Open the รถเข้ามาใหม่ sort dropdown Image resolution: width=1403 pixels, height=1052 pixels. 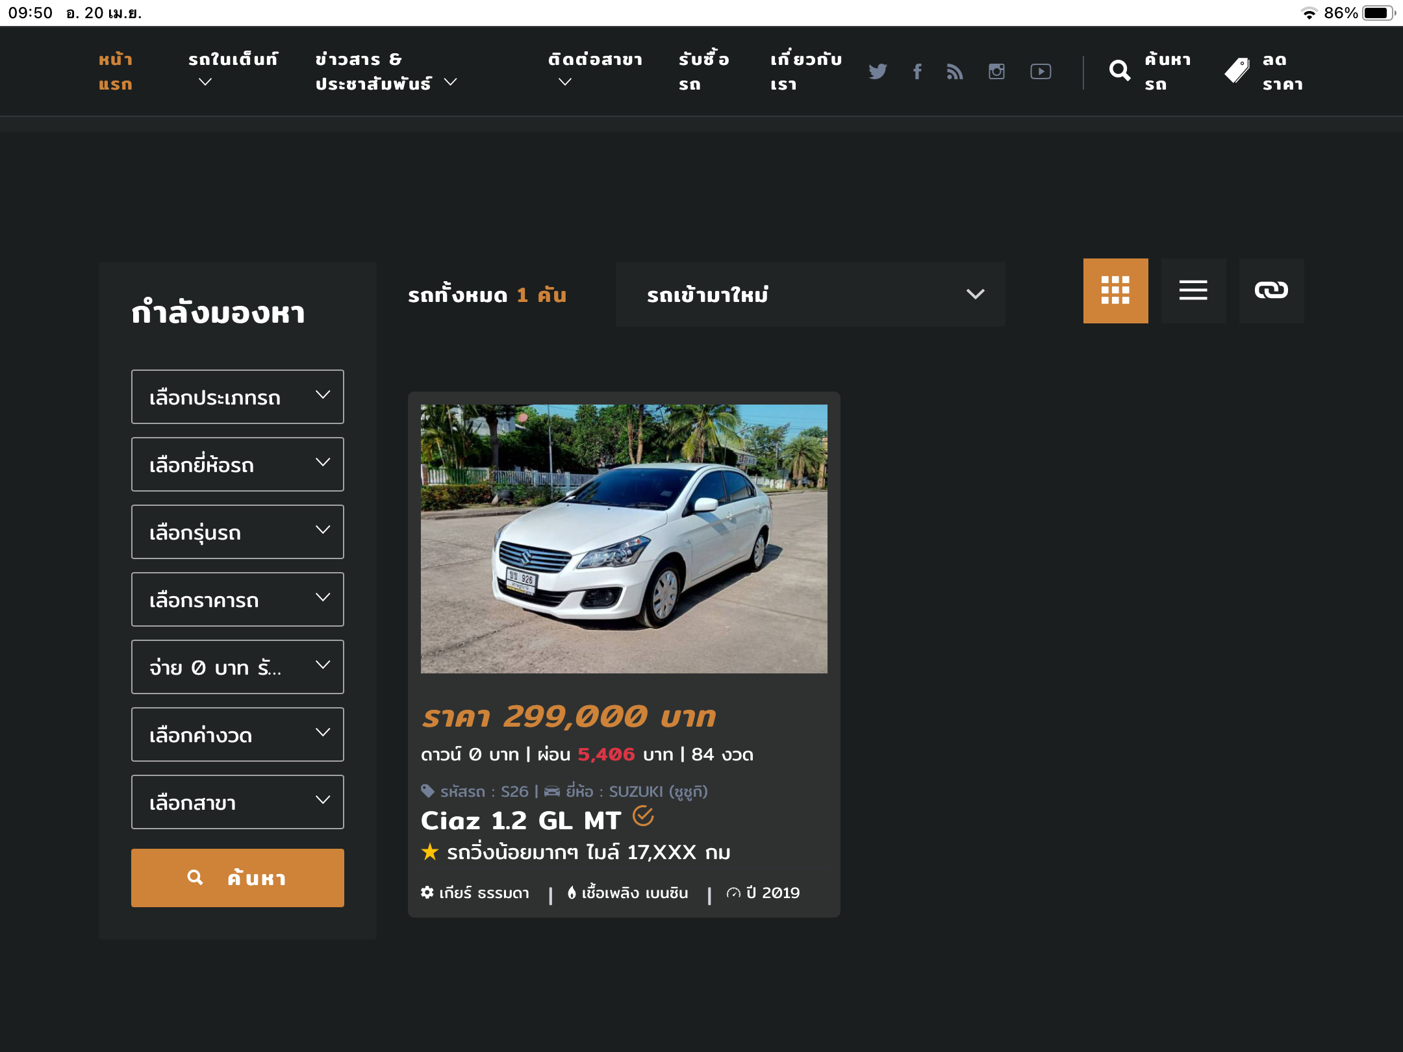point(810,294)
